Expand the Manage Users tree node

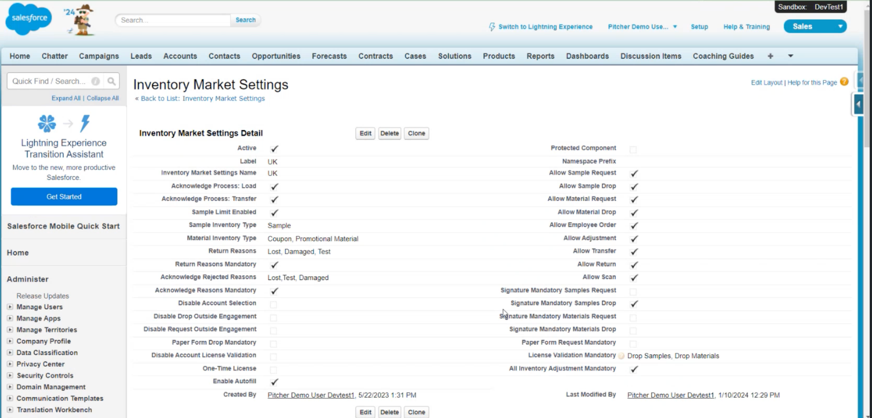[10, 307]
